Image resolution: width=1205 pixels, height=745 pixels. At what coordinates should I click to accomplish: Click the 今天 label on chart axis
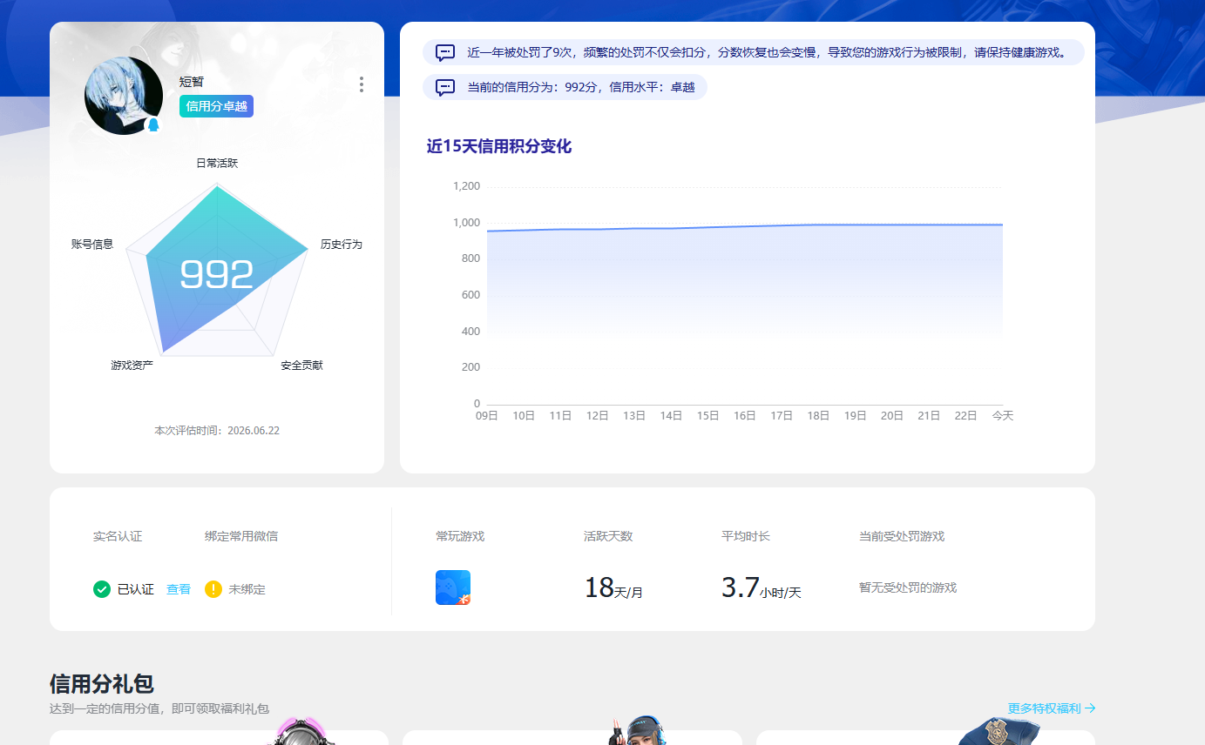(x=1003, y=416)
